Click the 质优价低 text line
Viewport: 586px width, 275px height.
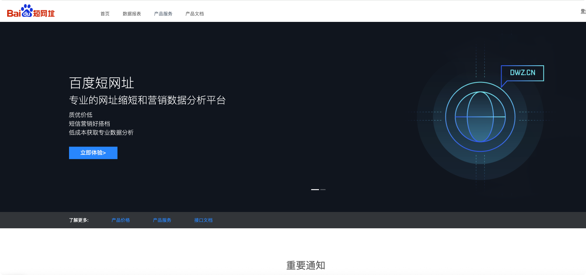click(x=81, y=115)
